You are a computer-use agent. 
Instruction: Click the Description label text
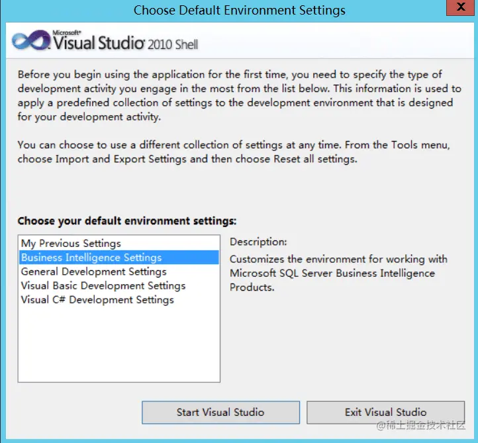258,242
